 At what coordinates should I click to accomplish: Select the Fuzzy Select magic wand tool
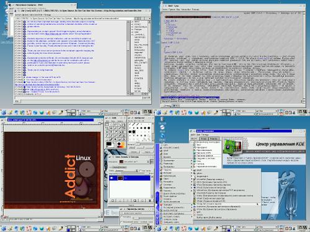120,124
